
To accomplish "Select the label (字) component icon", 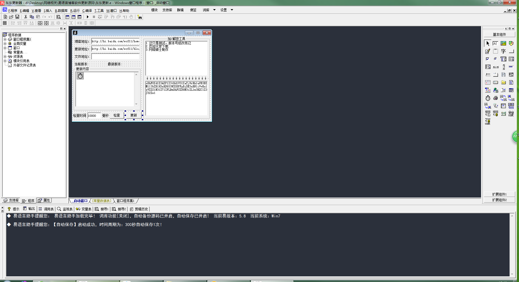I will tap(503, 51).
